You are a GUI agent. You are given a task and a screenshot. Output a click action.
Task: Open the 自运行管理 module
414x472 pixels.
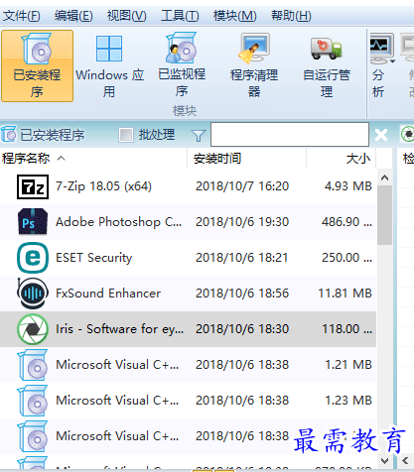point(327,65)
